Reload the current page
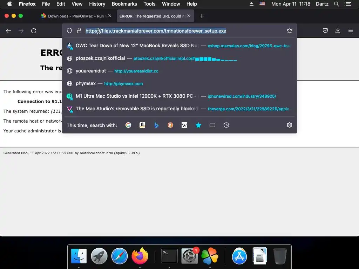Image resolution: width=359 pixels, height=269 pixels. coord(34,31)
